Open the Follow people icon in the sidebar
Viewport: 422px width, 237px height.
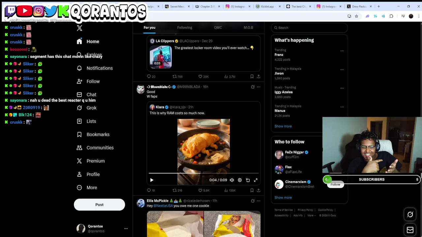click(79, 81)
